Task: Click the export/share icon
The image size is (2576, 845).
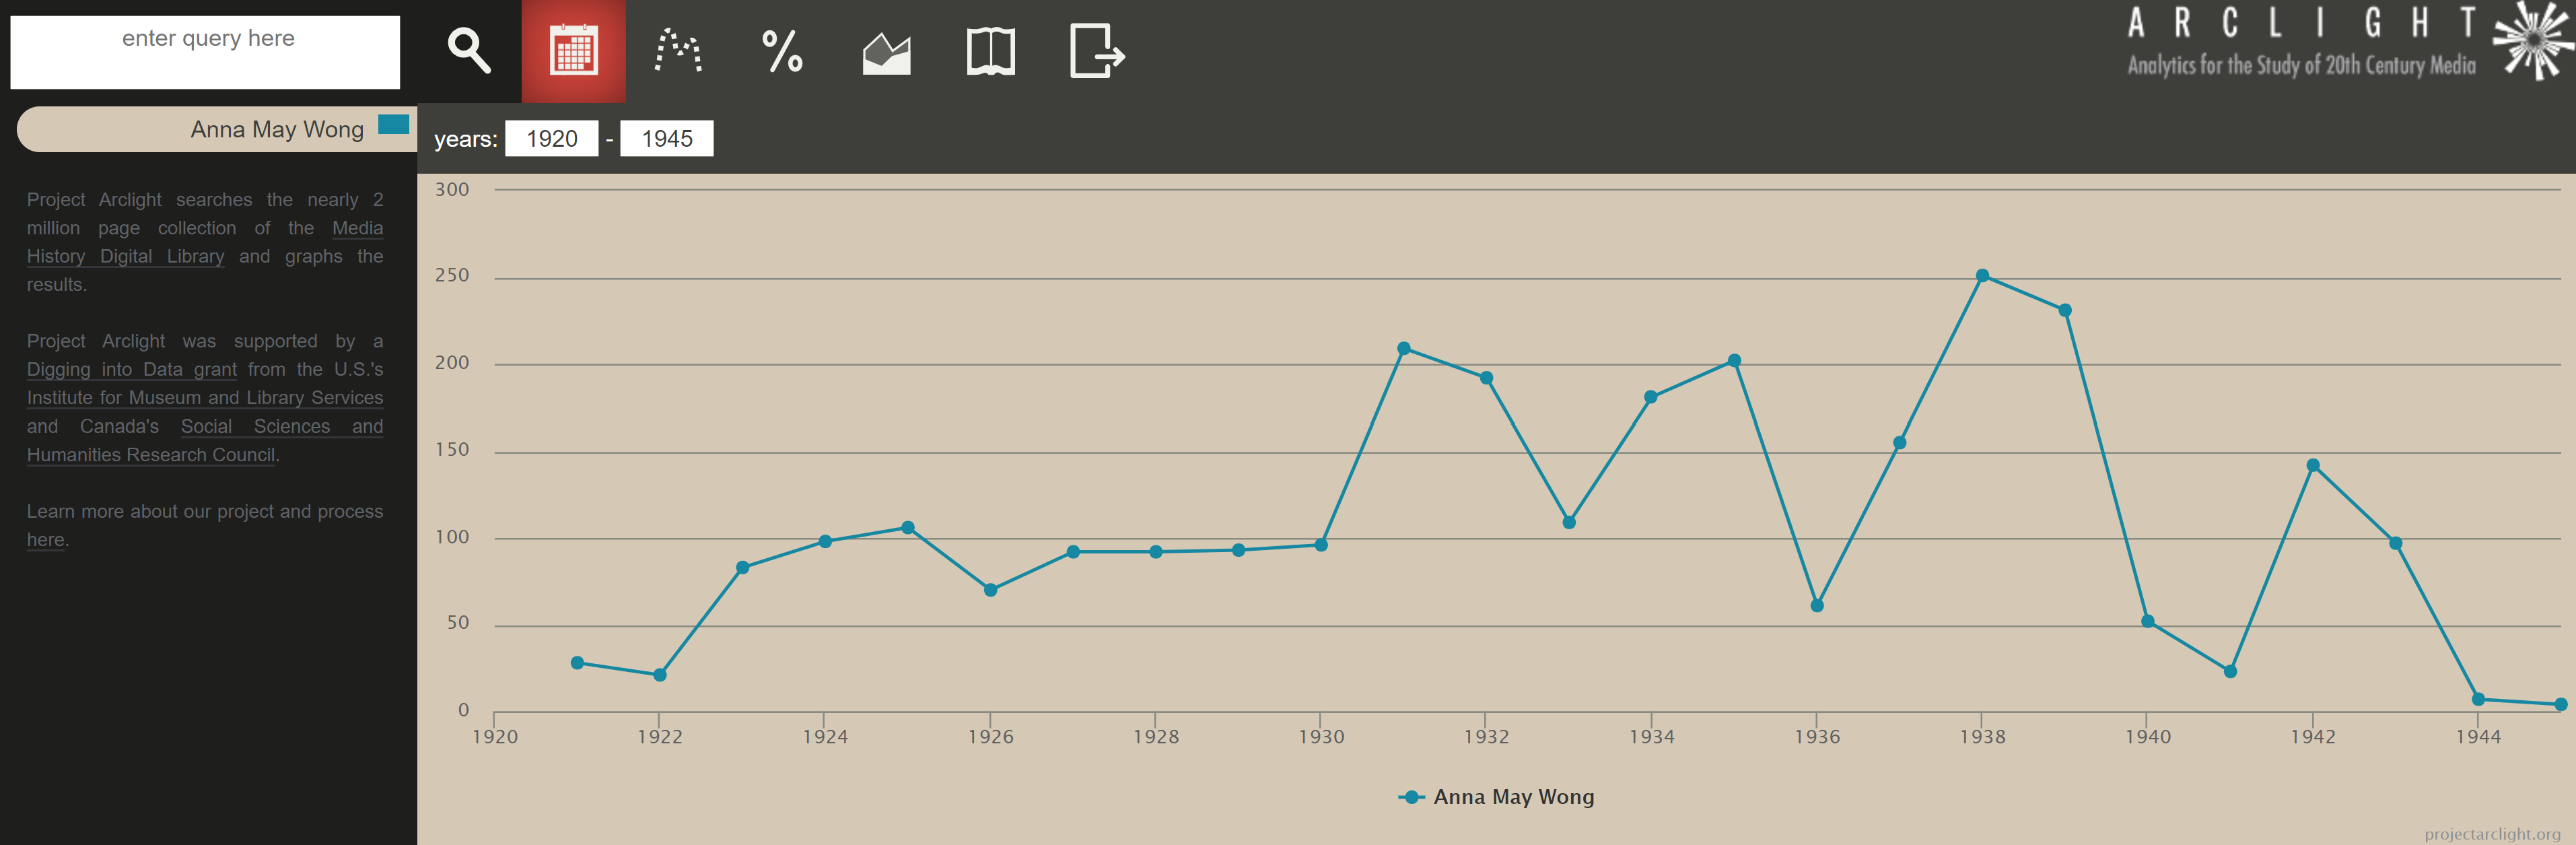Action: (x=1096, y=49)
